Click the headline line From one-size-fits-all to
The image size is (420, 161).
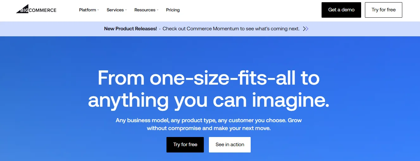tap(209, 78)
